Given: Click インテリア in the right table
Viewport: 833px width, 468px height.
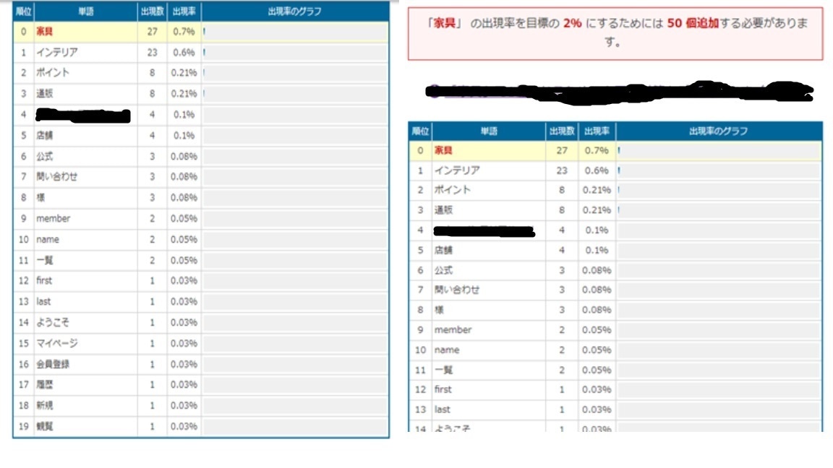Looking at the screenshot, I should [x=457, y=170].
